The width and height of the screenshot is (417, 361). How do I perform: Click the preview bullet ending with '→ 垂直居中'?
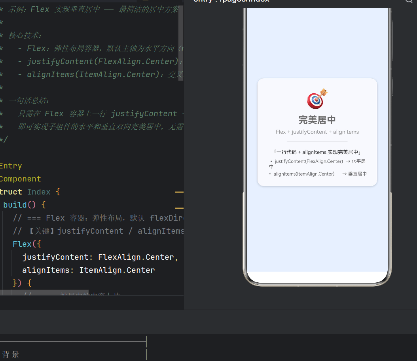click(x=318, y=174)
